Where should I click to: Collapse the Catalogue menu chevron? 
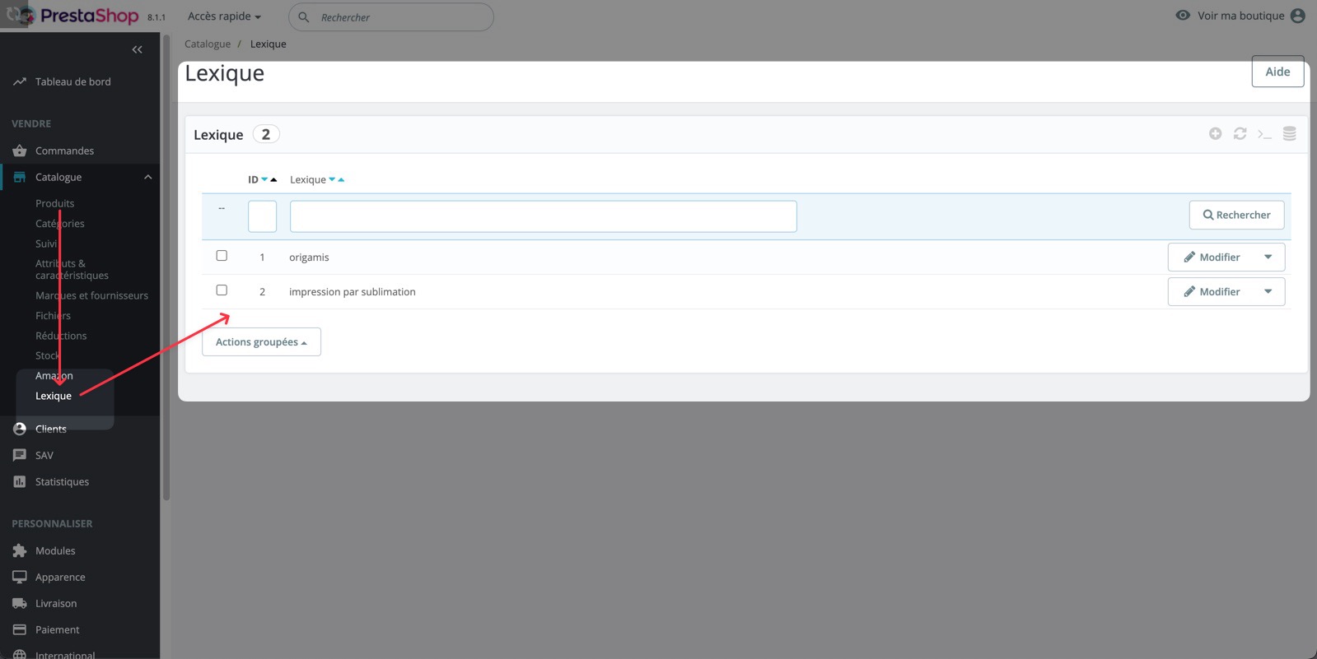(148, 177)
